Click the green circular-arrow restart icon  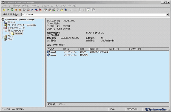(12, 10)
